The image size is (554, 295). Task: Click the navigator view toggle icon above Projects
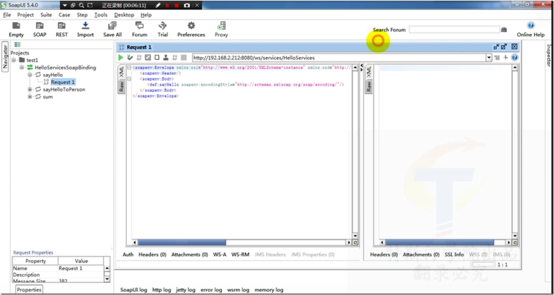tap(17, 45)
